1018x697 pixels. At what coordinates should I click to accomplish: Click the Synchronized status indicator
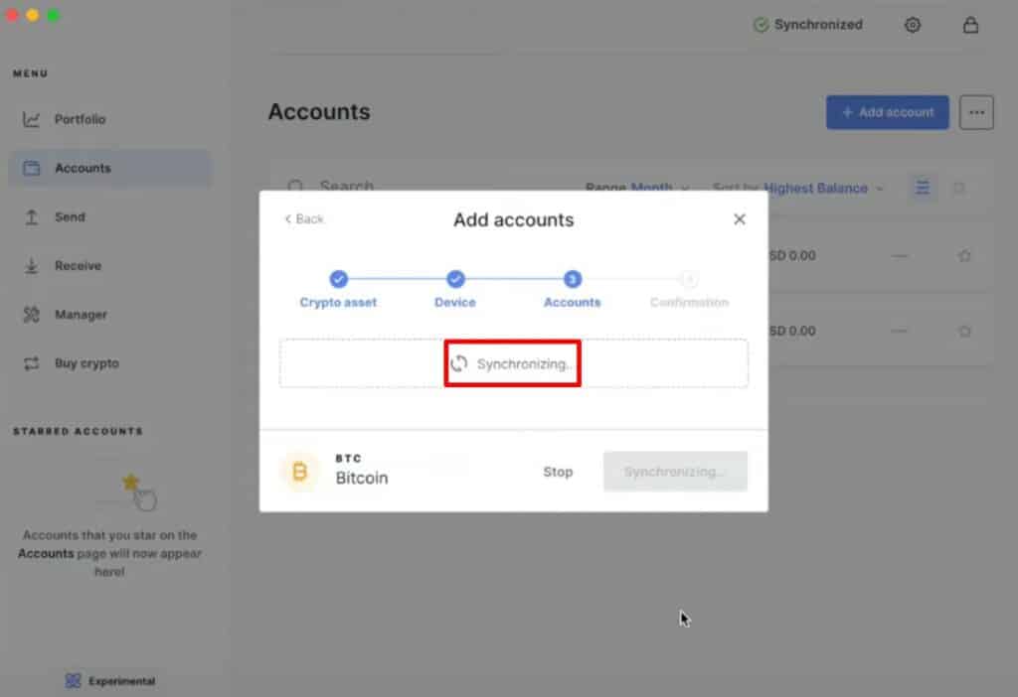coord(807,25)
